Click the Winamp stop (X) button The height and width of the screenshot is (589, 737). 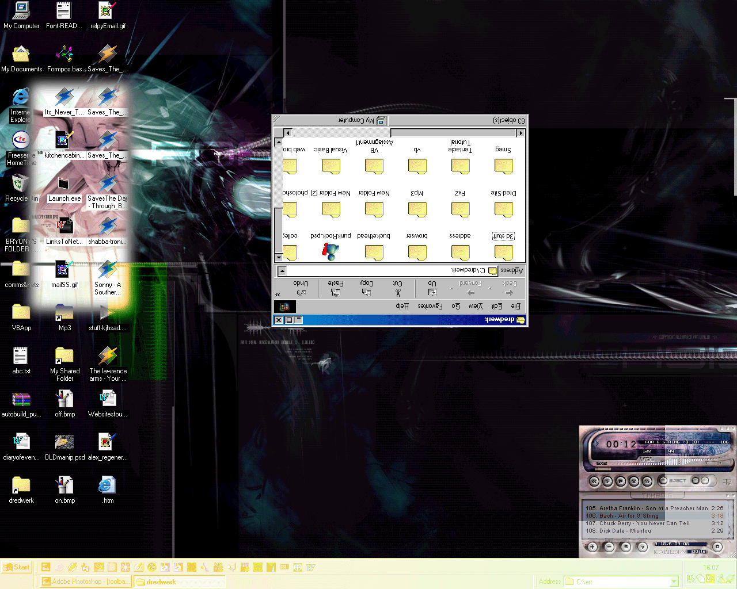click(633, 481)
